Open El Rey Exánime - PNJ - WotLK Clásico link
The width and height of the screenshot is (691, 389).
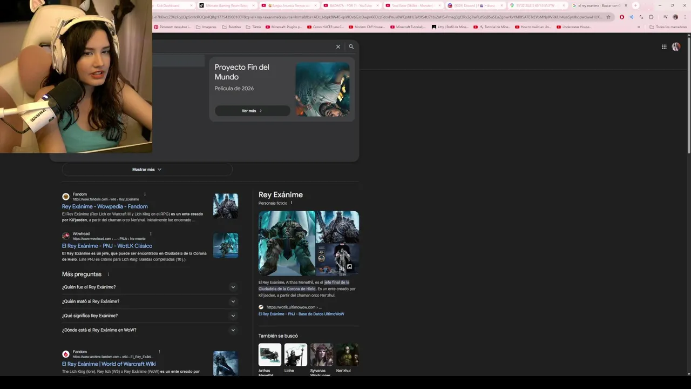107,246
